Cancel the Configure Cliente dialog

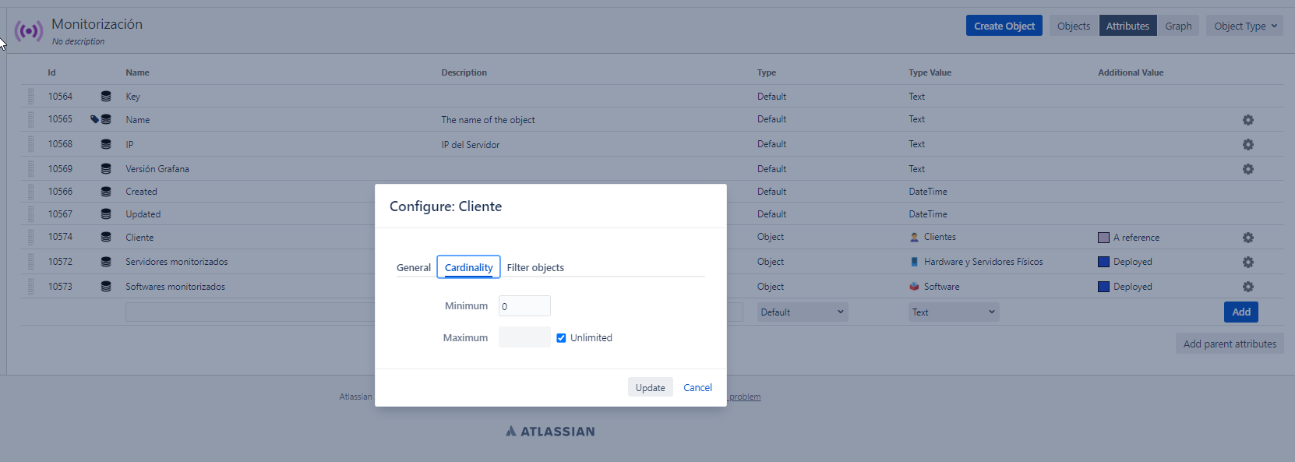tap(697, 387)
